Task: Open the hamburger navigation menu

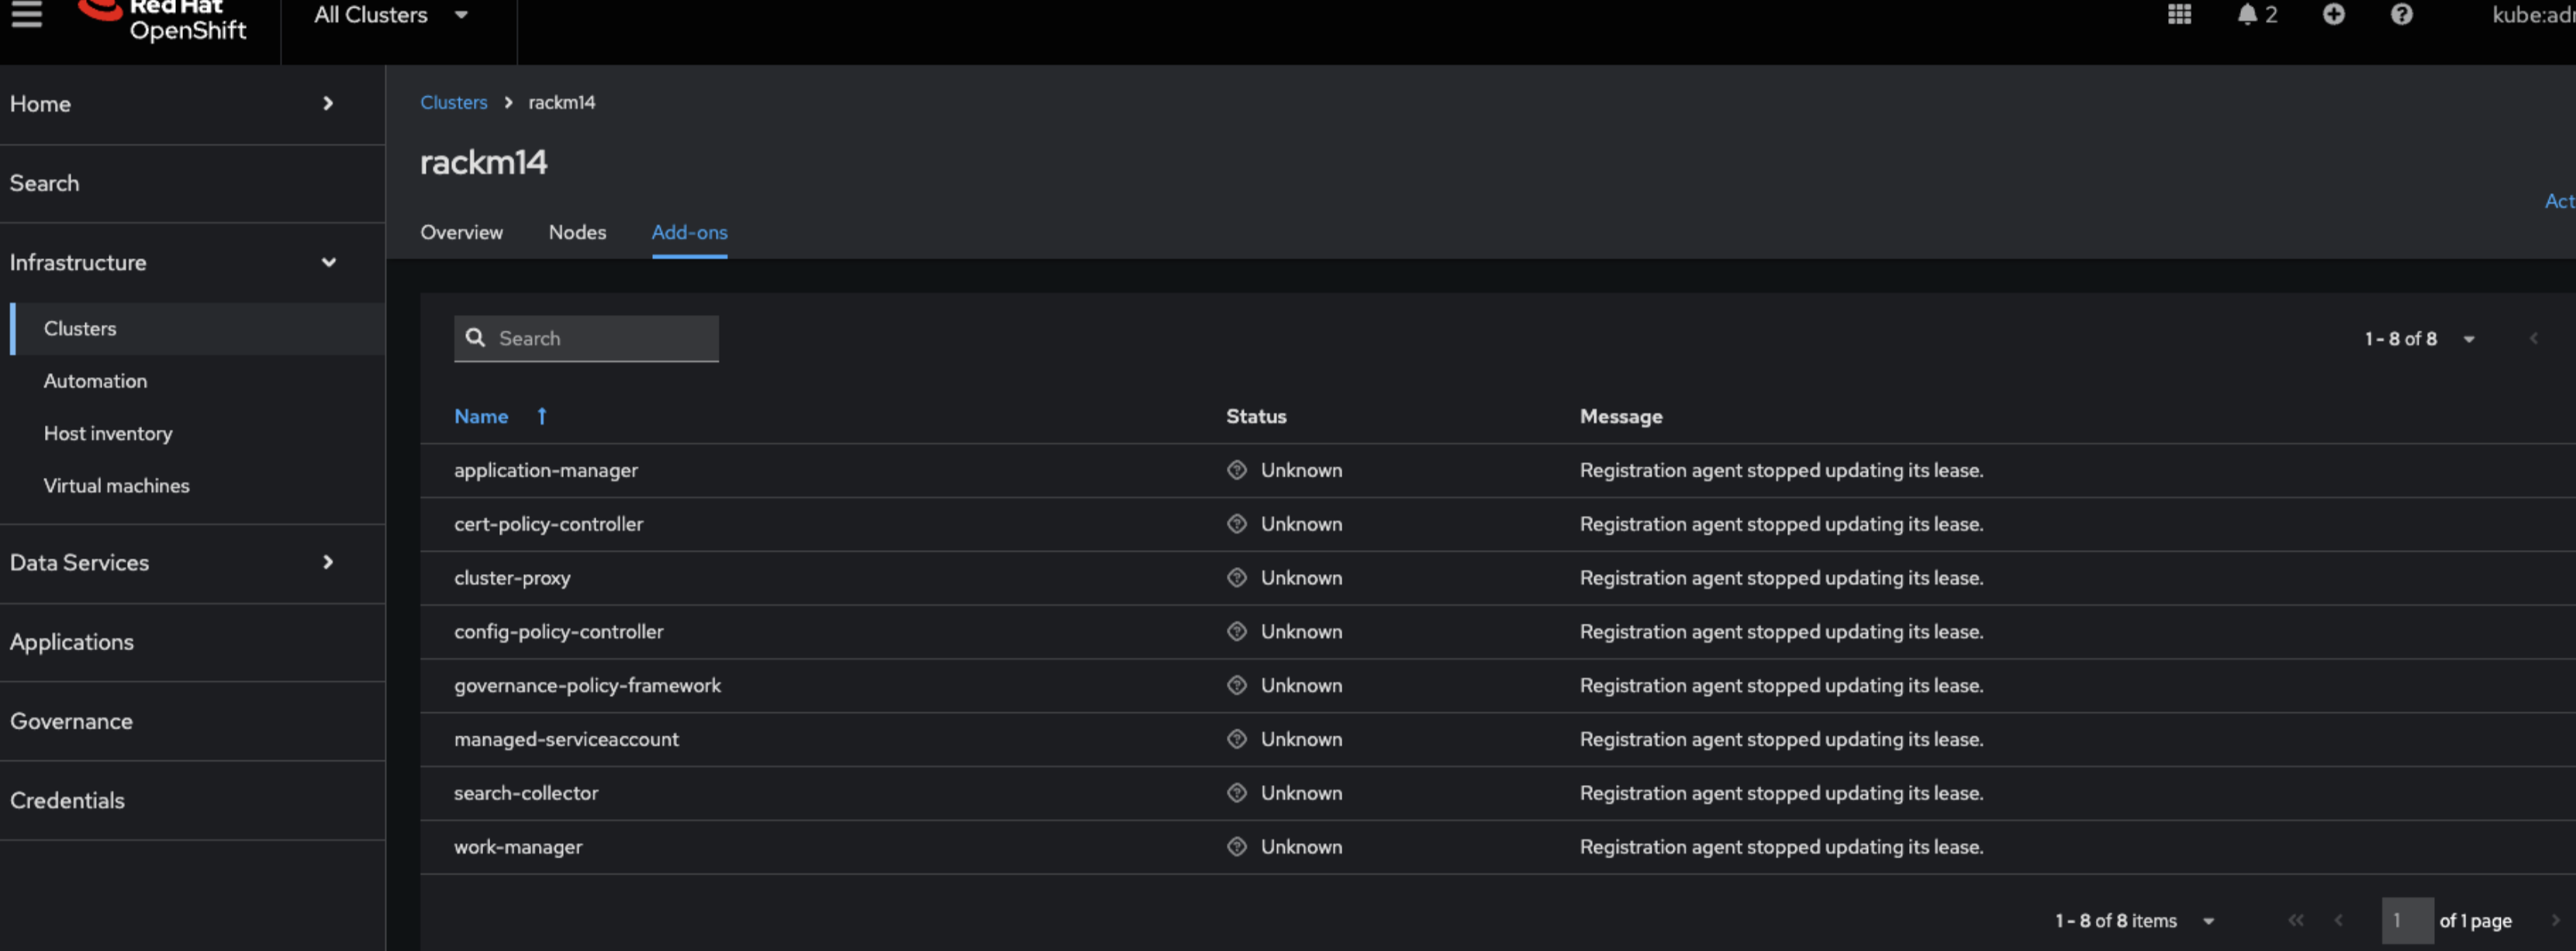Action: tap(27, 14)
